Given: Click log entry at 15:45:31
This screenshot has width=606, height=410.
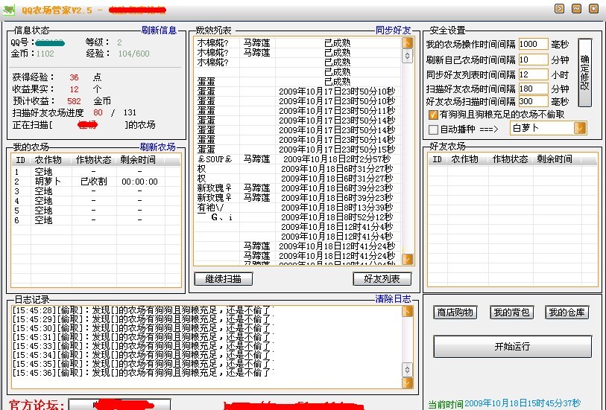Looking at the screenshot, I should [x=143, y=337].
